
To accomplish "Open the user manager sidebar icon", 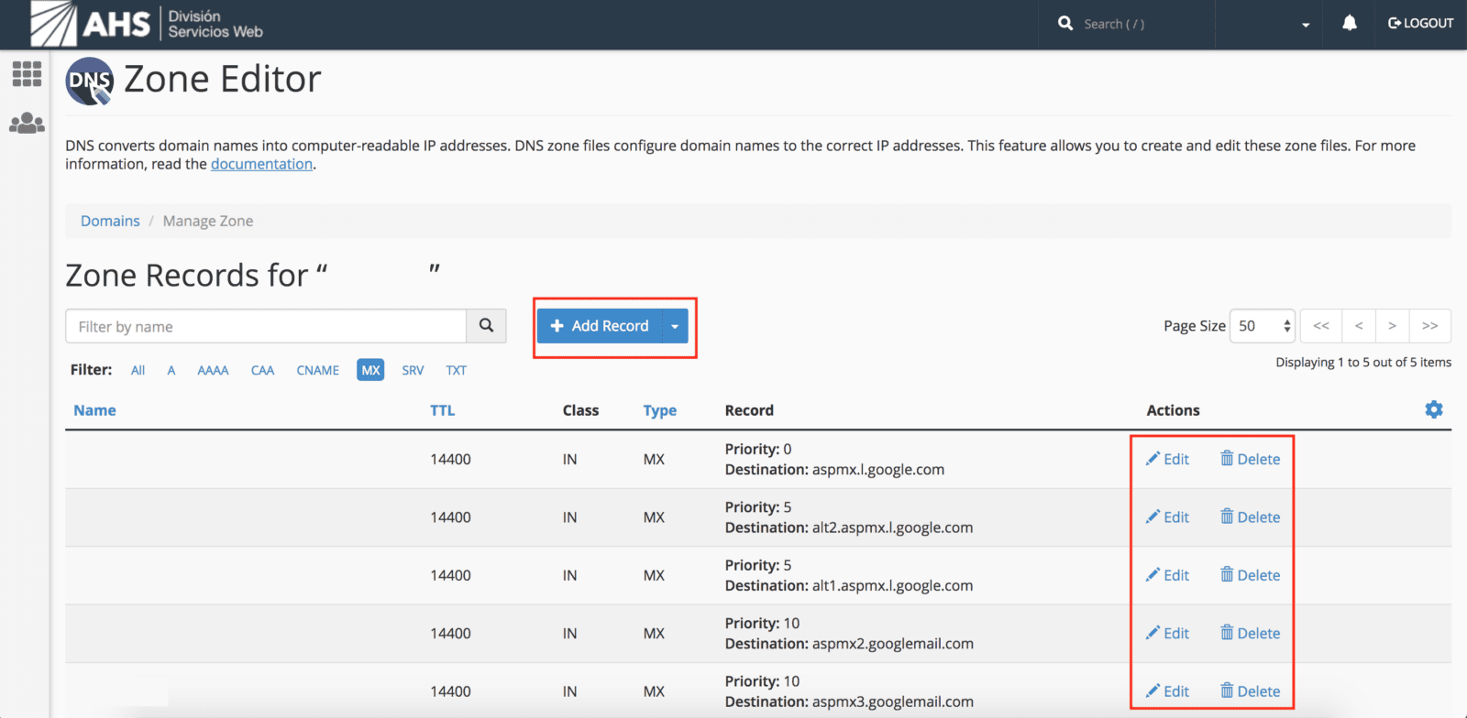I will tap(27, 123).
